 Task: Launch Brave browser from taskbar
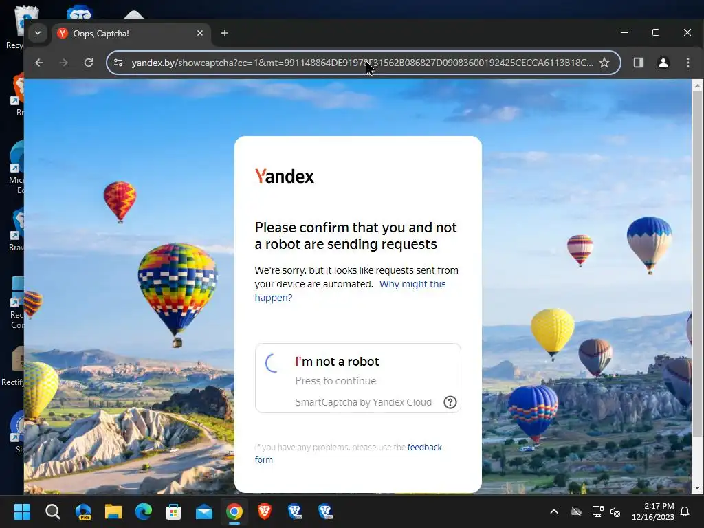(x=265, y=511)
